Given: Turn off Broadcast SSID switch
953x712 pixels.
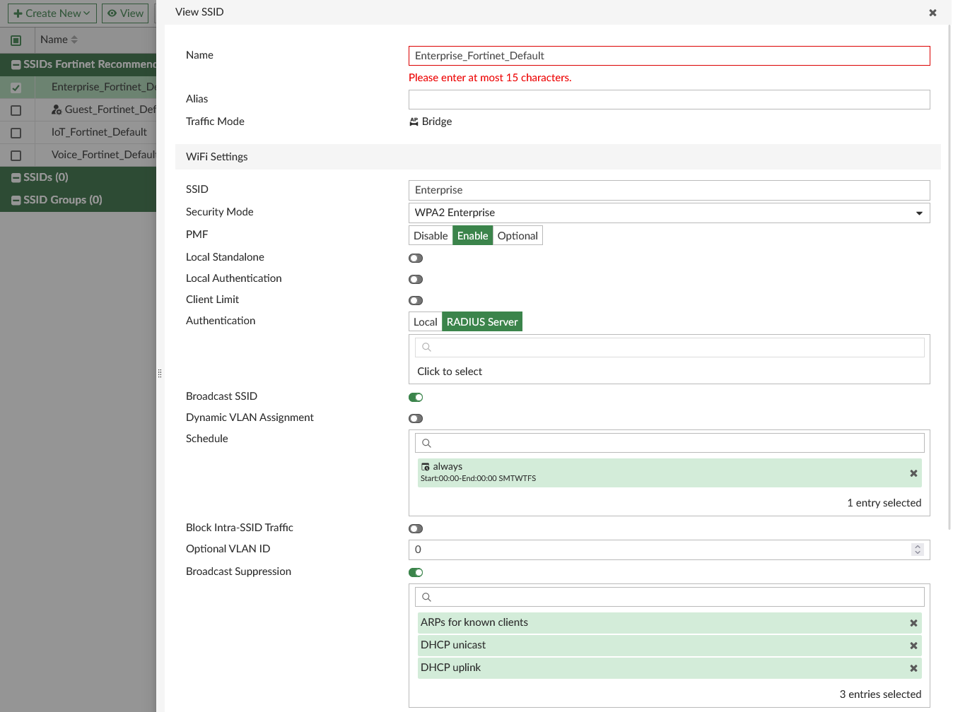Looking at the screenshot, I should coord(416,398).
